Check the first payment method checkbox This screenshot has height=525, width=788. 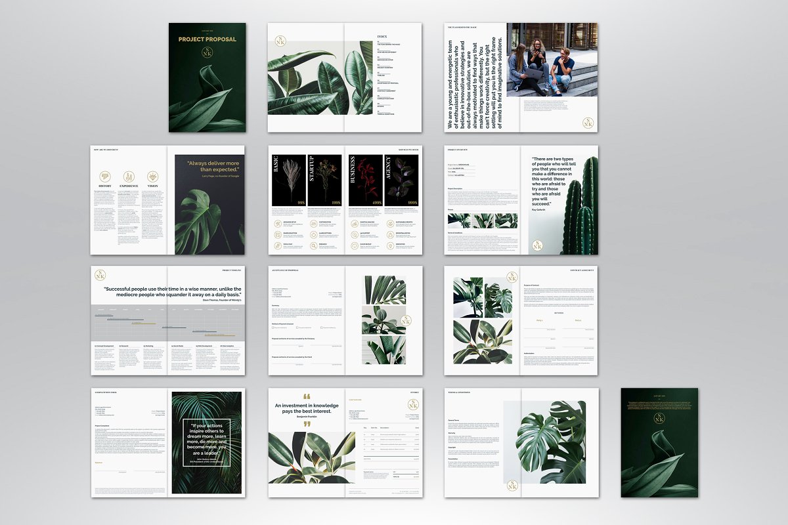(273, 327)
